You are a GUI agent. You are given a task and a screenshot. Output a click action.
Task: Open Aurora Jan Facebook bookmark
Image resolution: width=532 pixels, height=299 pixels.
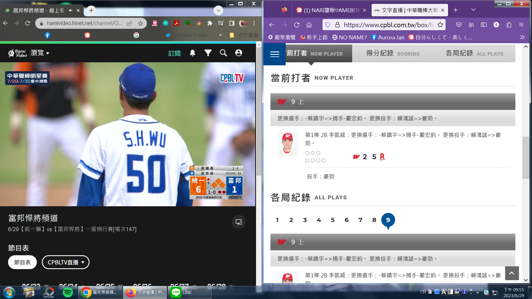[x=388, y=37]
